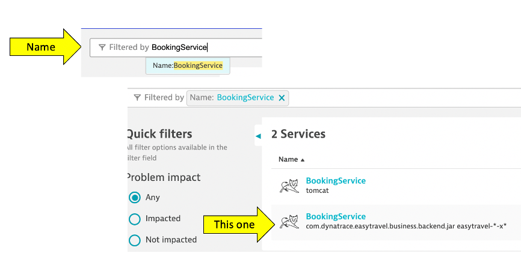Image resolution: width=521 pixels, height=259 pixels.
Task: Click the funnel icon before Name: BookingService chip
Action: [137, 98]
